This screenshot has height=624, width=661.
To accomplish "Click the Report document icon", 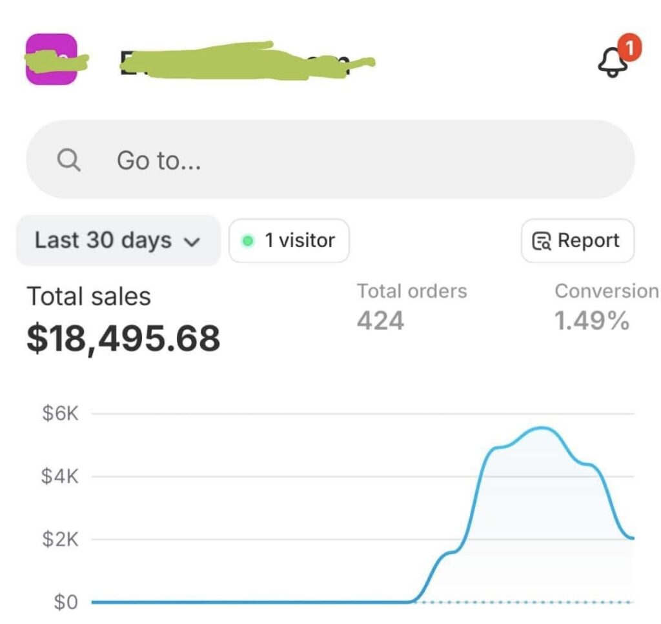I will [x=542, y=241].
